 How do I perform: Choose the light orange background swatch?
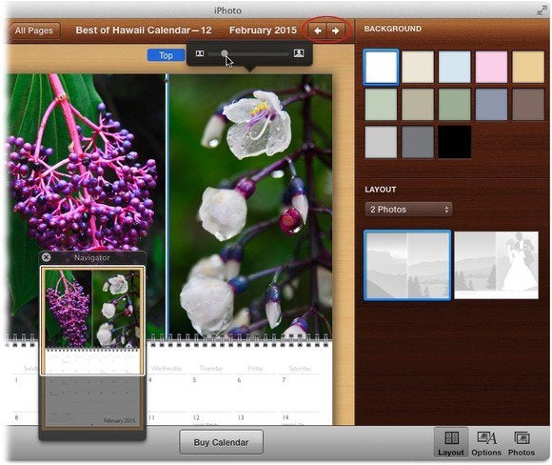tap(528, 67)
